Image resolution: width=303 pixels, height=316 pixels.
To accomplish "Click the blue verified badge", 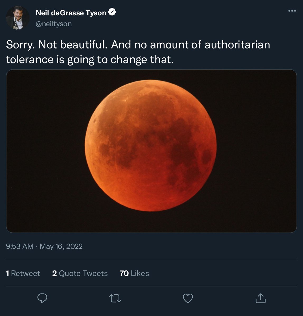I will click(112, 12).
